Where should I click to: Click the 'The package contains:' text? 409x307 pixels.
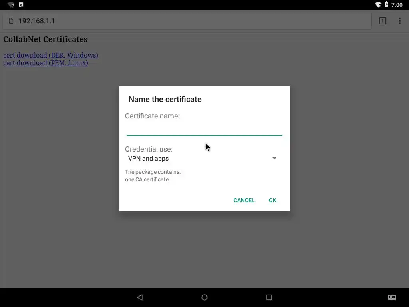[x=153, y=172]
